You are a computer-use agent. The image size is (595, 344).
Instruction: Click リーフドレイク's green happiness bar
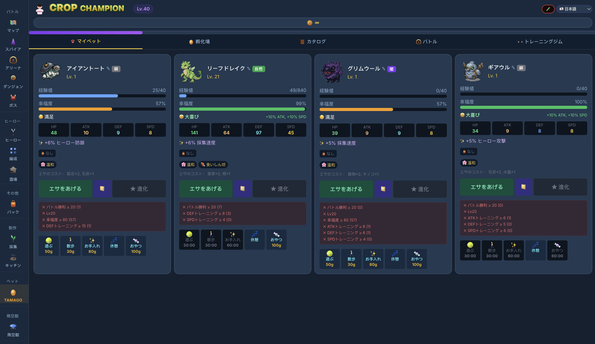click(242, 109)
